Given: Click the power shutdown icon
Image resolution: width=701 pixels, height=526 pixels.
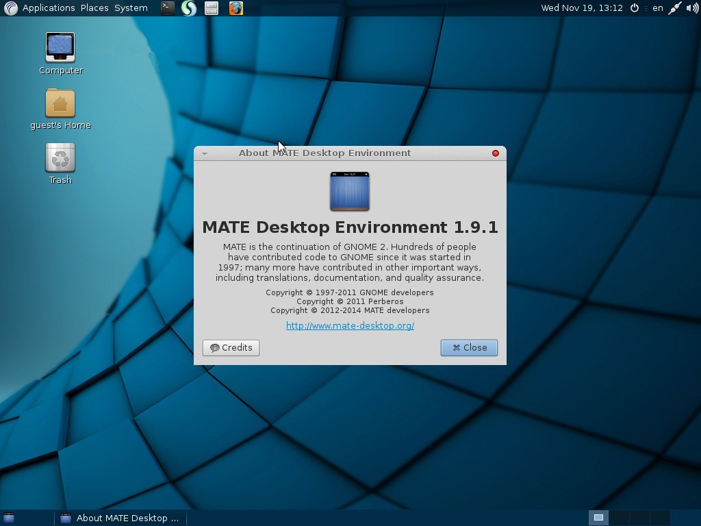Looking at the screenshot, I should pos(635,8).
